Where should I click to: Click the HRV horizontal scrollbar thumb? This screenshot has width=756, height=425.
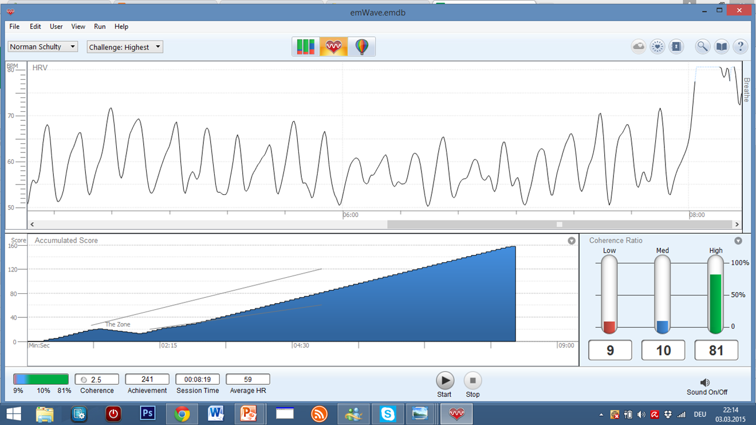click(560, 225)
